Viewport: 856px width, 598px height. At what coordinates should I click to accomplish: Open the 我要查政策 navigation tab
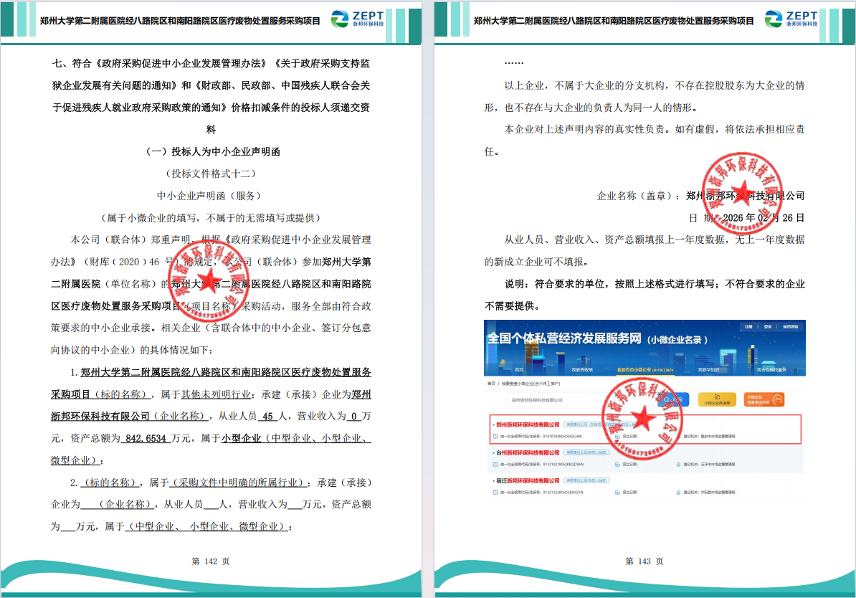(x=581, y=370)
